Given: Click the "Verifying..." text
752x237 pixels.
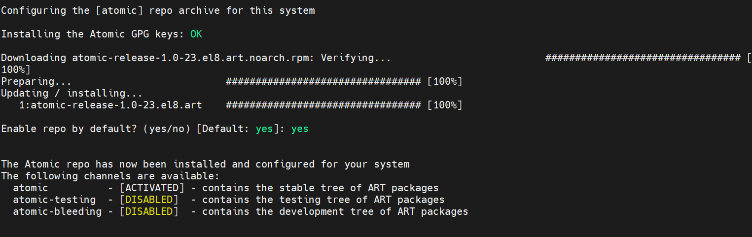Looking at the screenshot, I should click(356, 58).
